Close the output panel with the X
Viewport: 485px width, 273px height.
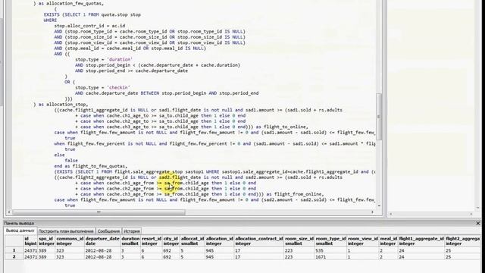tap(478, 223)
